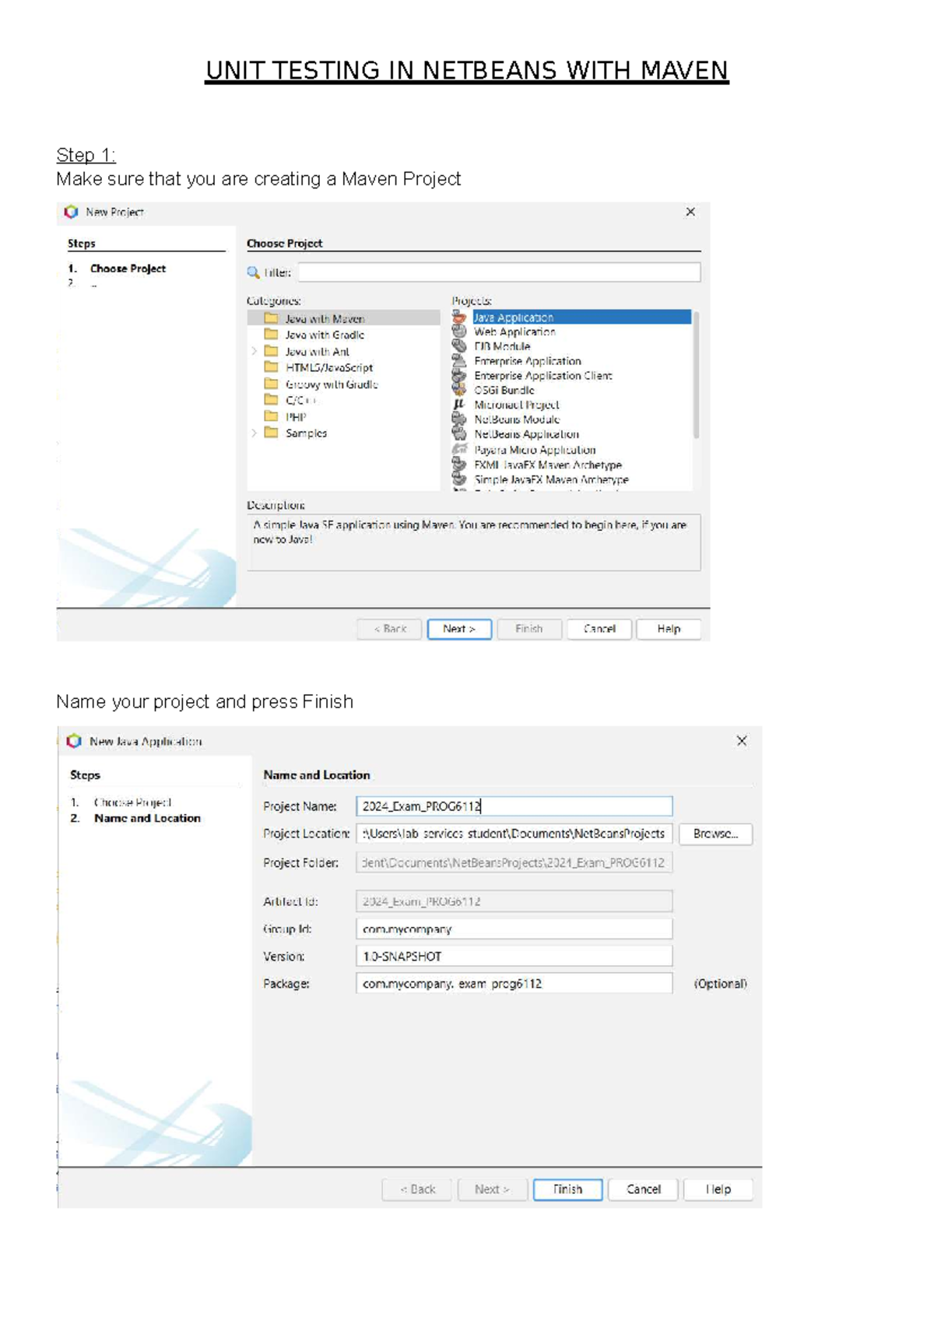
Task: Click the Java Application project icon
Action: point(459,318)
